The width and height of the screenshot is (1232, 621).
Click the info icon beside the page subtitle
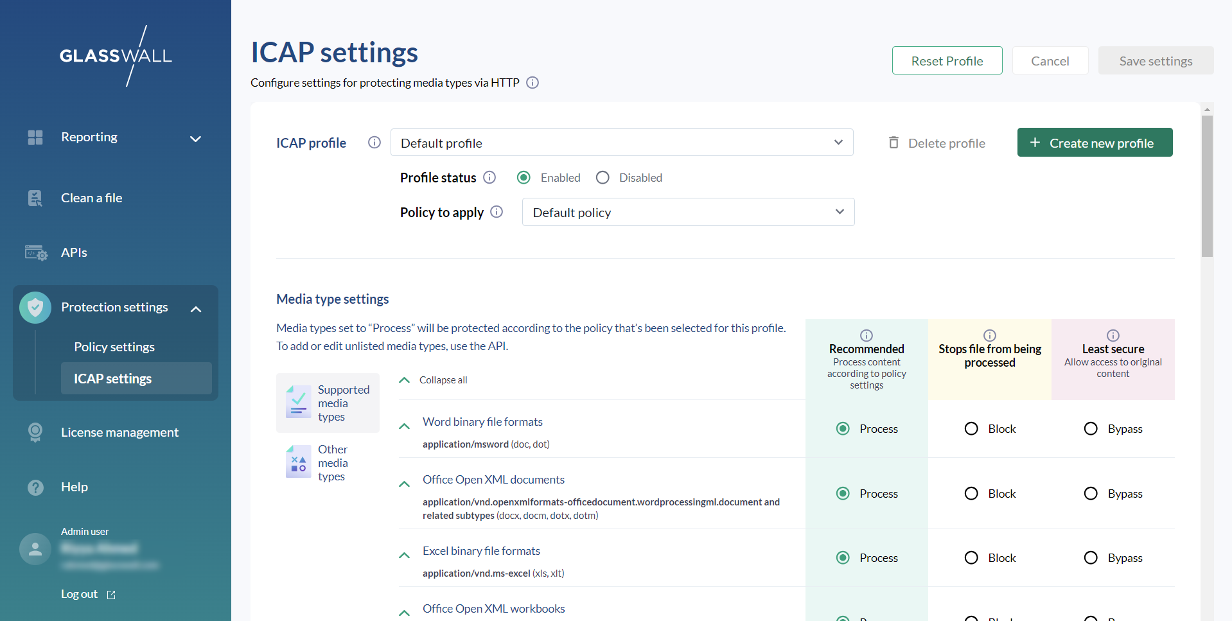[532, 83]
